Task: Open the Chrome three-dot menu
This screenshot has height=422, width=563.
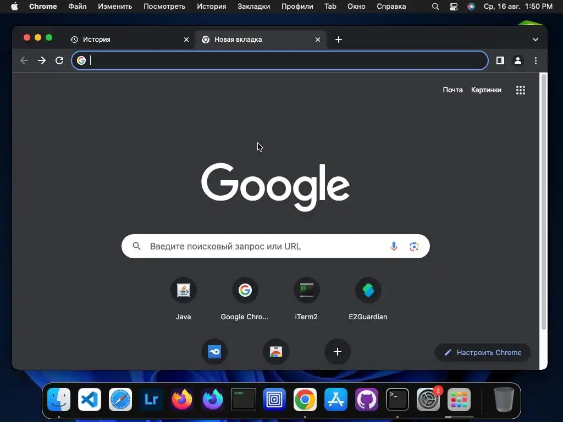Action: tap(536, 60)
